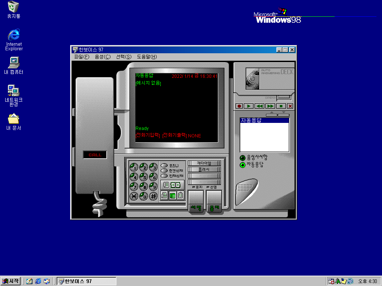Viewport: 382px width, 286px height.
Task: Click the 플래시 flash button
Action: (204, 169)
